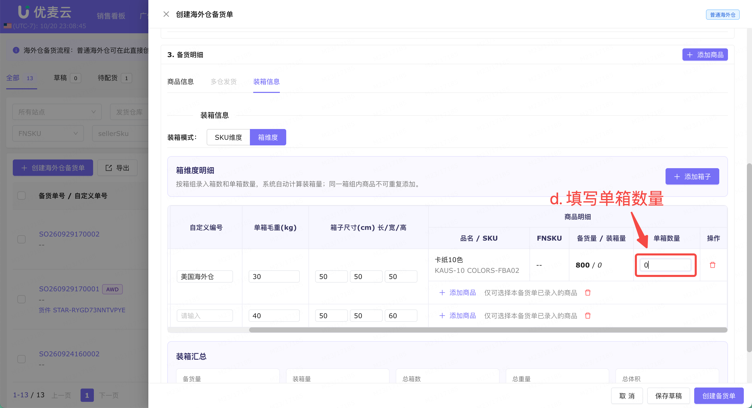The image size is (752, 408).
Task: Tick the header checkbox in 备货单号 list
Action: pyautogui.click(x=21, y=196)
